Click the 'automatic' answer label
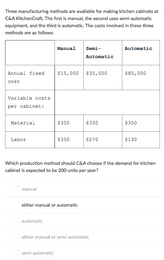This screenshot has width=164, height=260. 32,221
